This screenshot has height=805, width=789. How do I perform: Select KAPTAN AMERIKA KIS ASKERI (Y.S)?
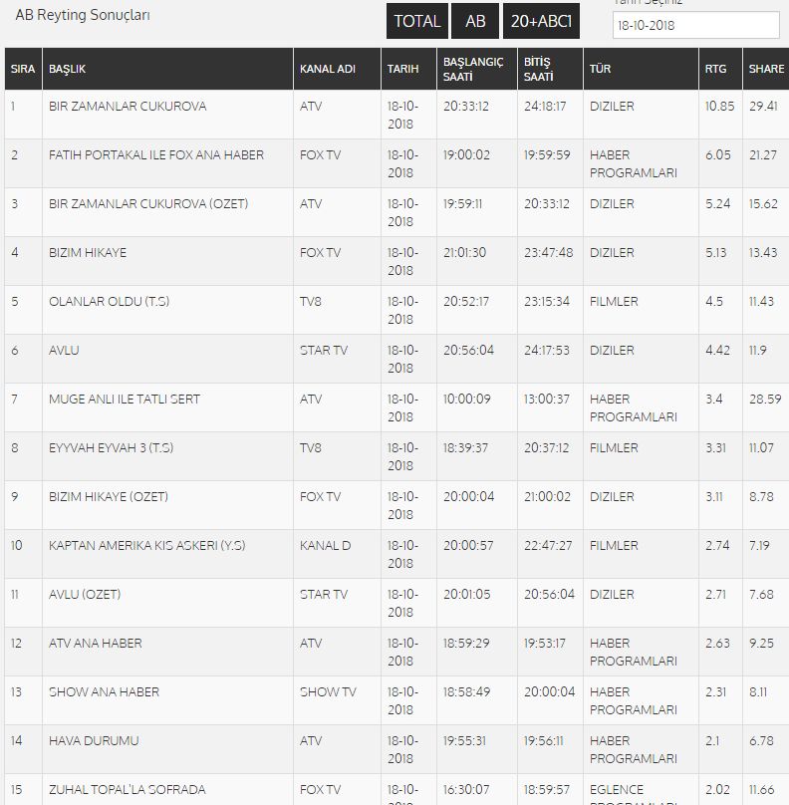[146, 545]
